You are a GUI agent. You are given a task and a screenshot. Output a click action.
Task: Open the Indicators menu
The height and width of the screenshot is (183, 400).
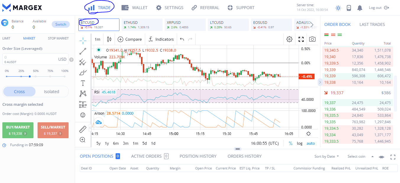coord(161,39)
